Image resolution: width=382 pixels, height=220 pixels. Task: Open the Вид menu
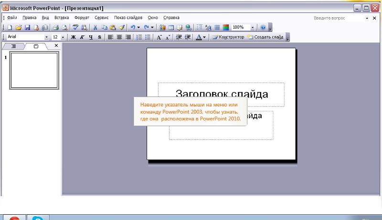[45, 18]
